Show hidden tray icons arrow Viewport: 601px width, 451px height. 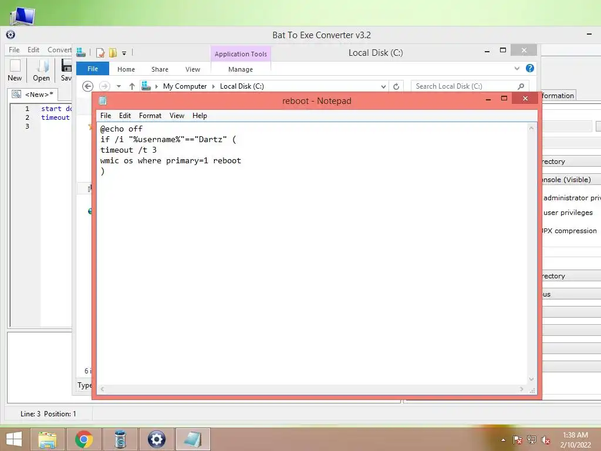coord(503,440)
